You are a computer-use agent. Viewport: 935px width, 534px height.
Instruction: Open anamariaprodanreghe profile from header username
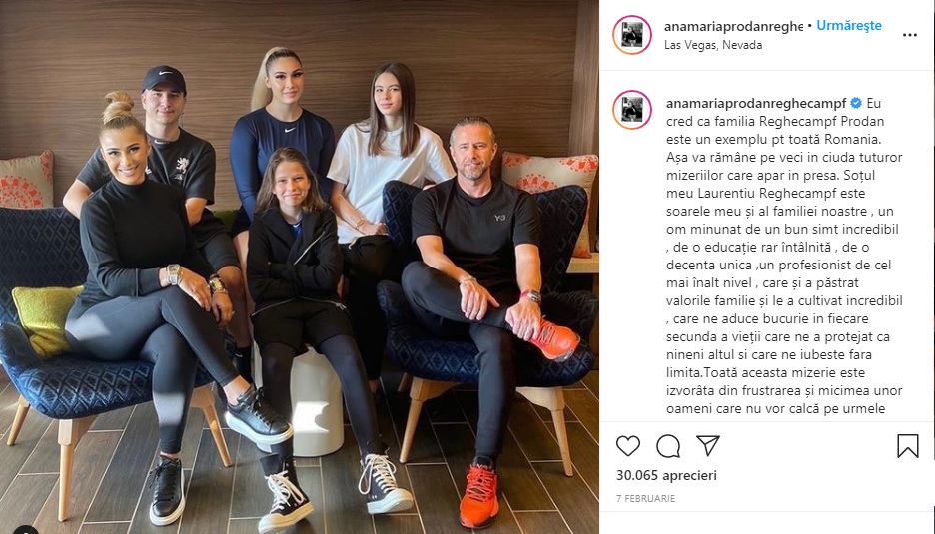733,26
